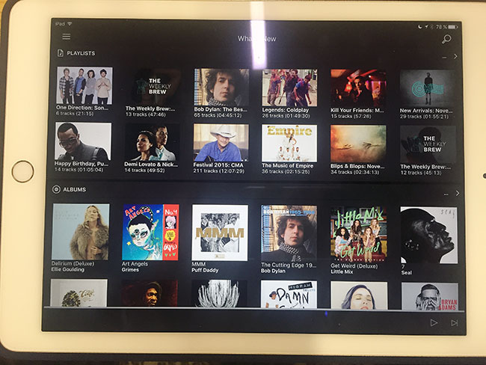Expand Albums with the chevron arrow
The image size is (486, 365).
point(457,193)
